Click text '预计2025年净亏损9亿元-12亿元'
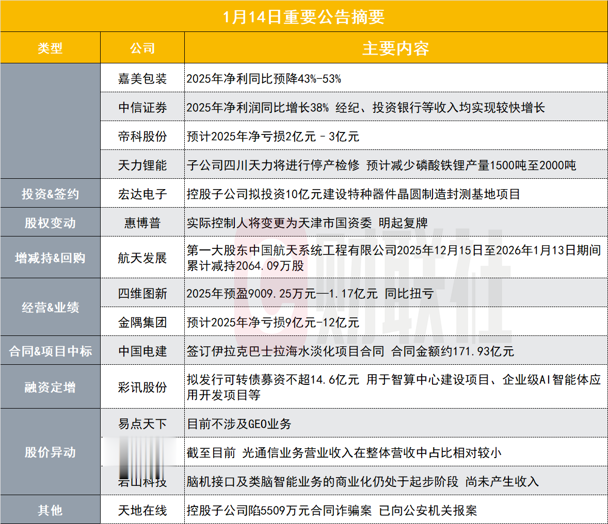Screen dimensions: 608x524 [x=273, y=323]
